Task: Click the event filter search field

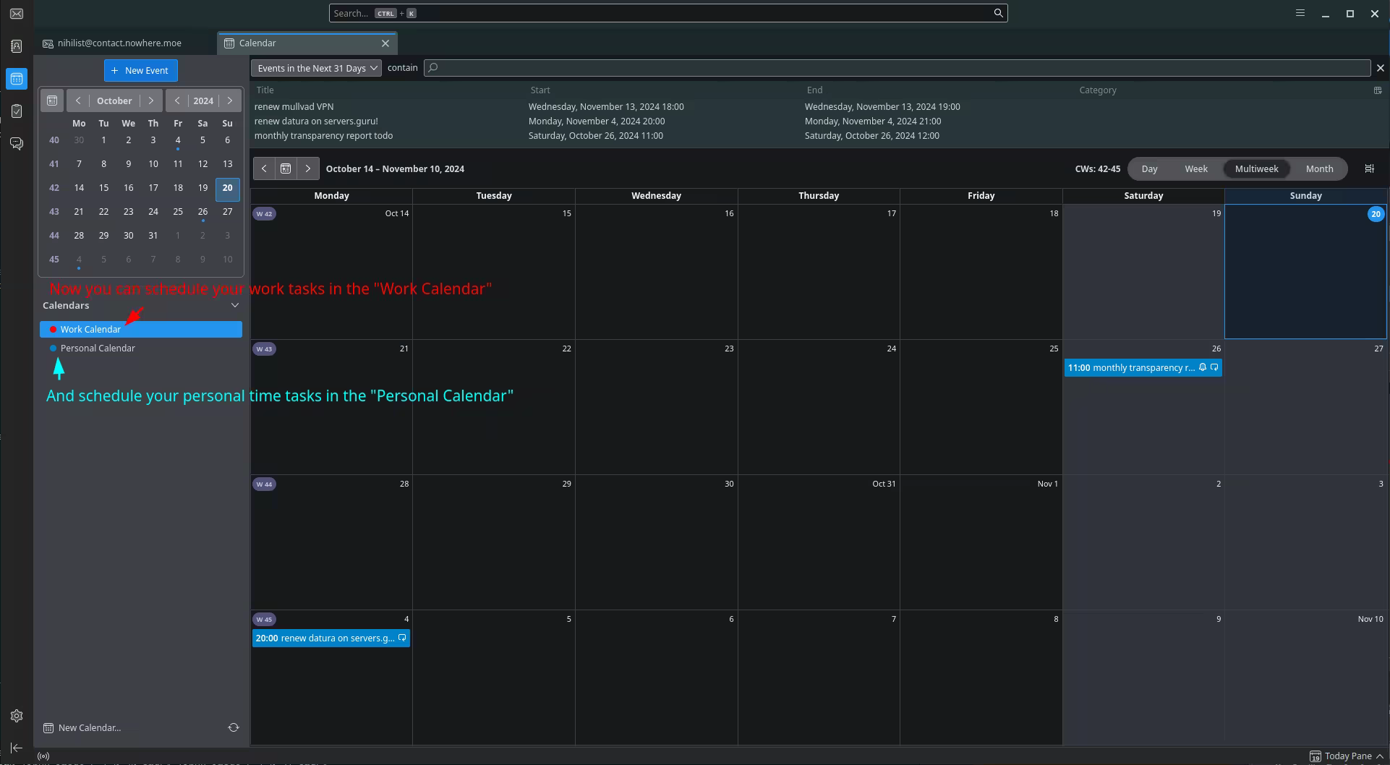Action: (x=897, y=68)
